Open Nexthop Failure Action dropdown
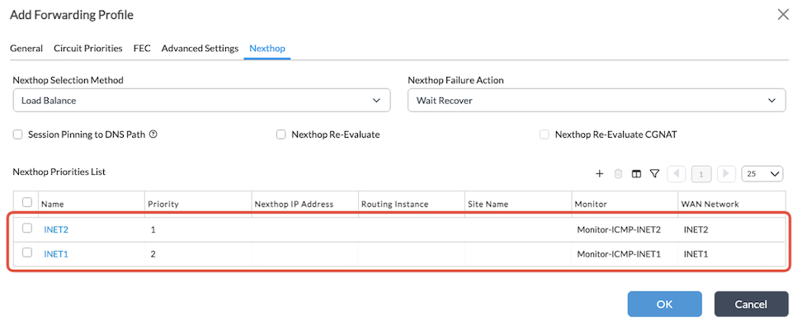The width and height of the screenshot is (797, 321). pos(597,100)
